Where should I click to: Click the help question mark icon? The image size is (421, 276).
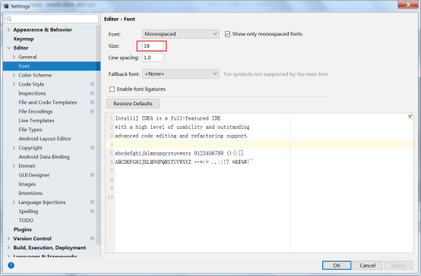(x=11, y=265)
